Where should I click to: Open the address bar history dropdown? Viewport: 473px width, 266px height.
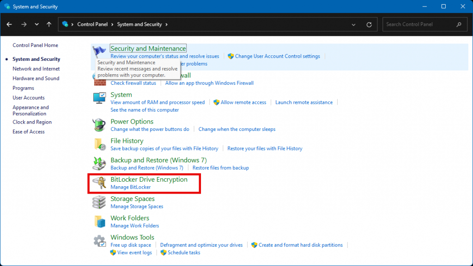(x=354, y=24)
